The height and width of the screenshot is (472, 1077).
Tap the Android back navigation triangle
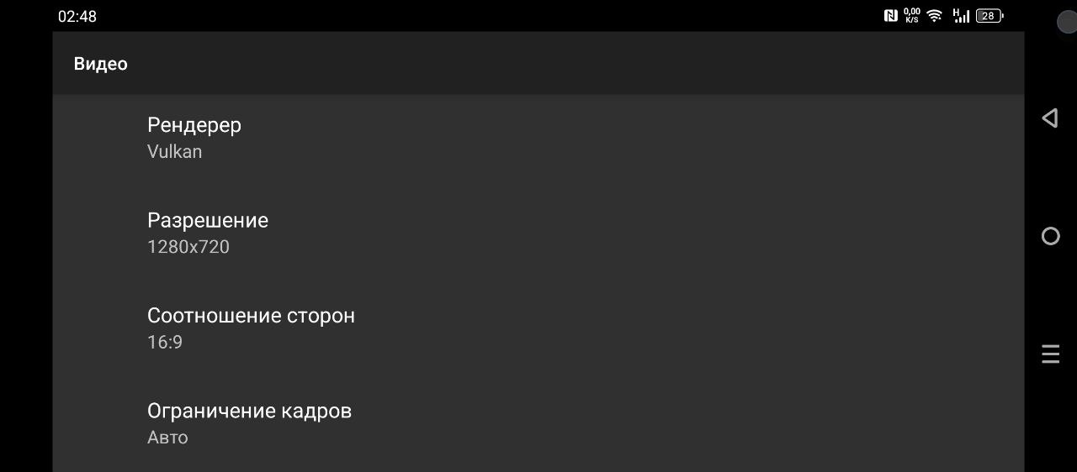tap(1049, 118)
